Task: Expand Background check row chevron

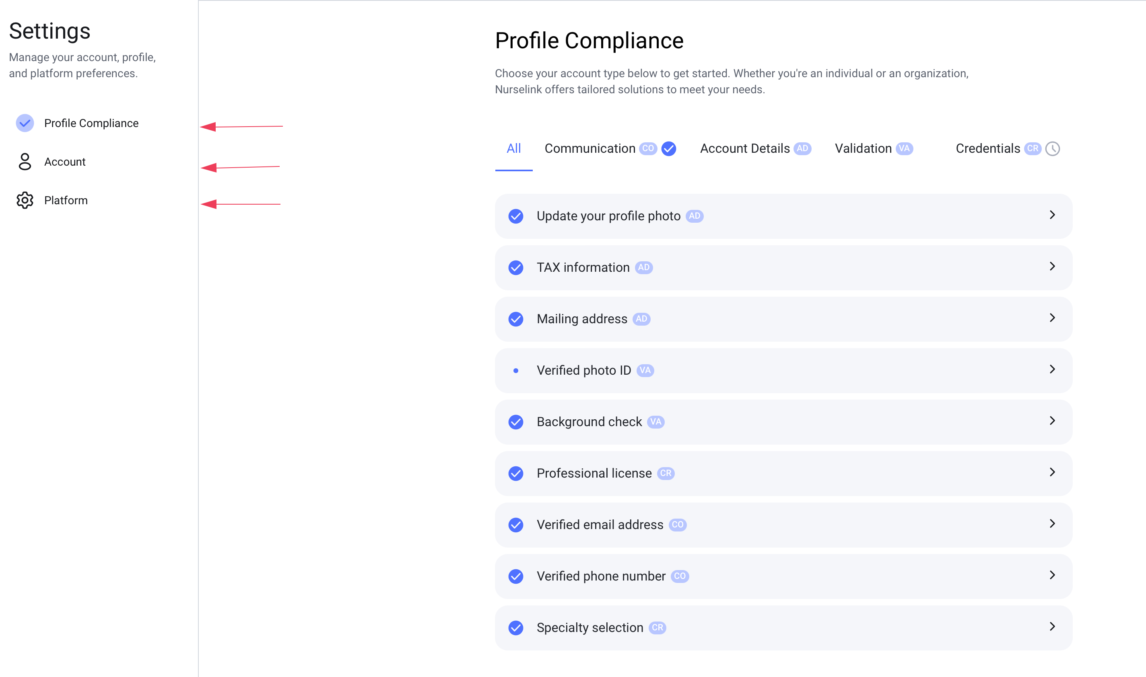Action: (1052, 421)
